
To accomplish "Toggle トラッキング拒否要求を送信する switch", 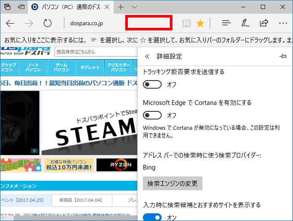I will pos(152,84).
